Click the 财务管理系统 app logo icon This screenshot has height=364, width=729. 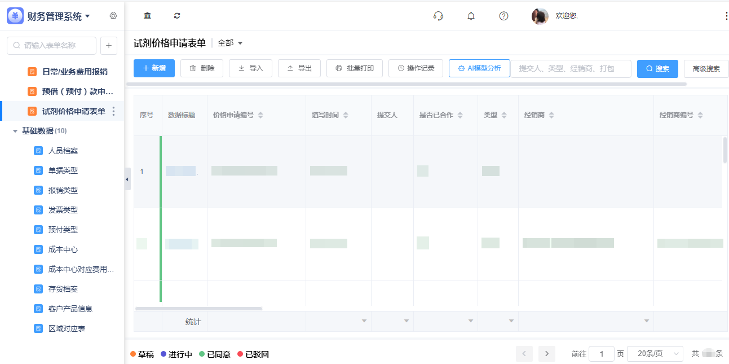[x=15, y=16]
